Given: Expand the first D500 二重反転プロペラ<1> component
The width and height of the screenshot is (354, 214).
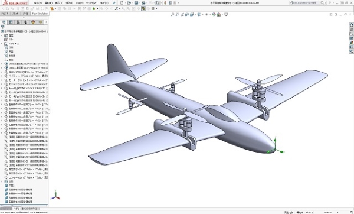Looking at the screenshot, I should click(2, 64).
